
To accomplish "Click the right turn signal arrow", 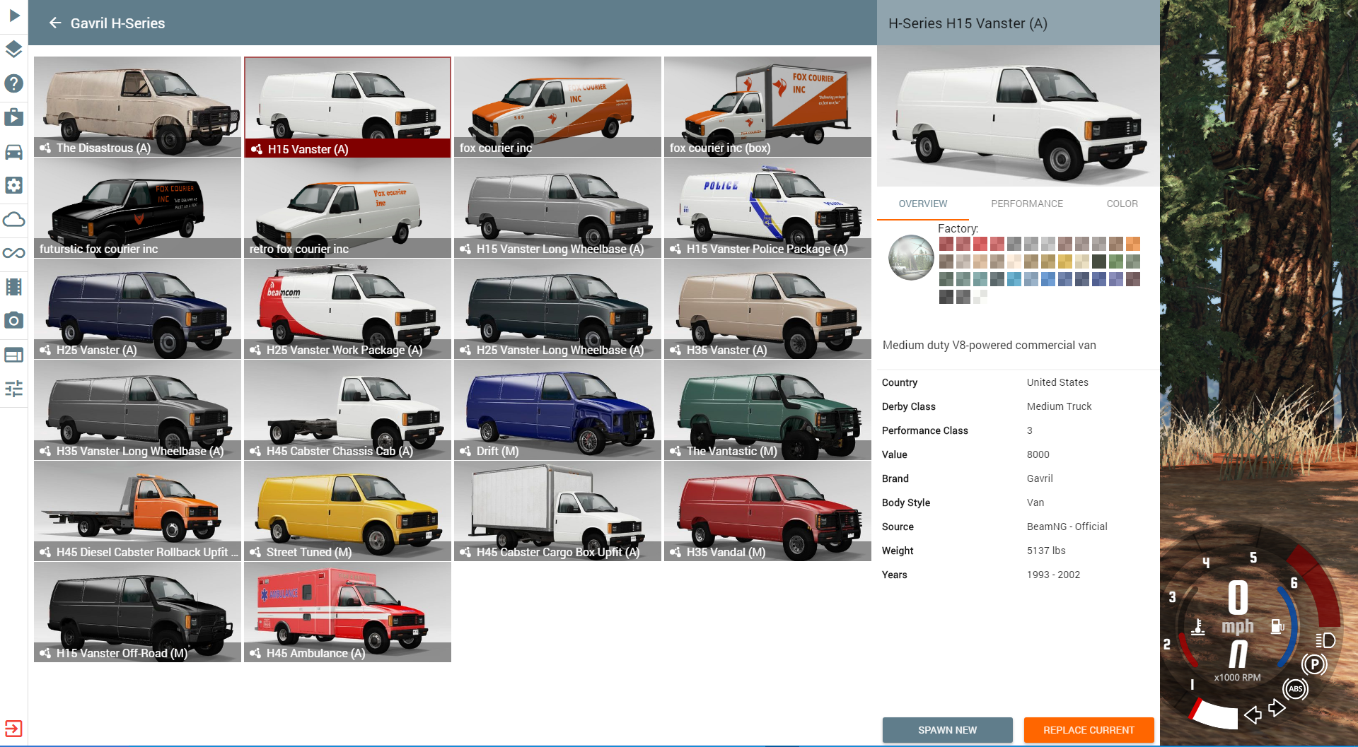I will point(1277,707).
